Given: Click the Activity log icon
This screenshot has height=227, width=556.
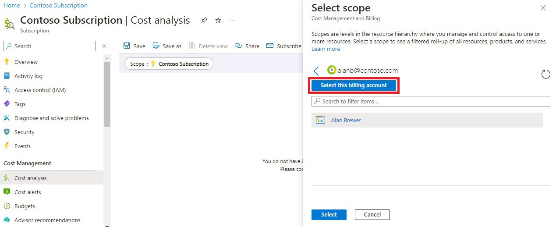Looking at the screenshot, I should coord(7,76).
